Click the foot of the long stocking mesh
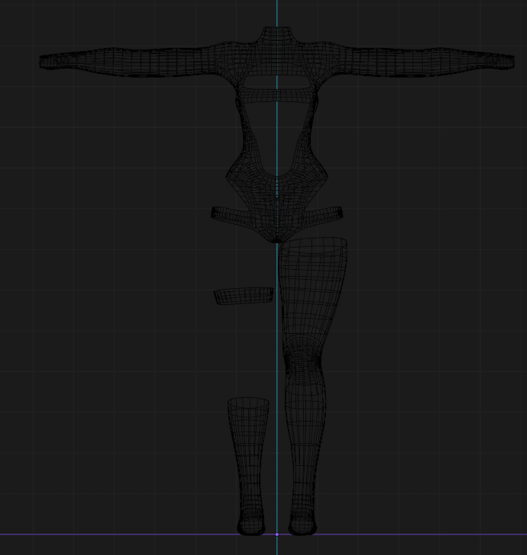The height and width of the screenshot is (555, 527). click(303, 524)
